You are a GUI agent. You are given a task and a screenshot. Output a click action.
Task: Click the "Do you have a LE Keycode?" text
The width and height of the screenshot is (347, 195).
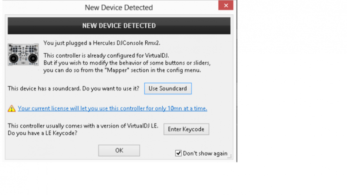[x=43, y=133]
